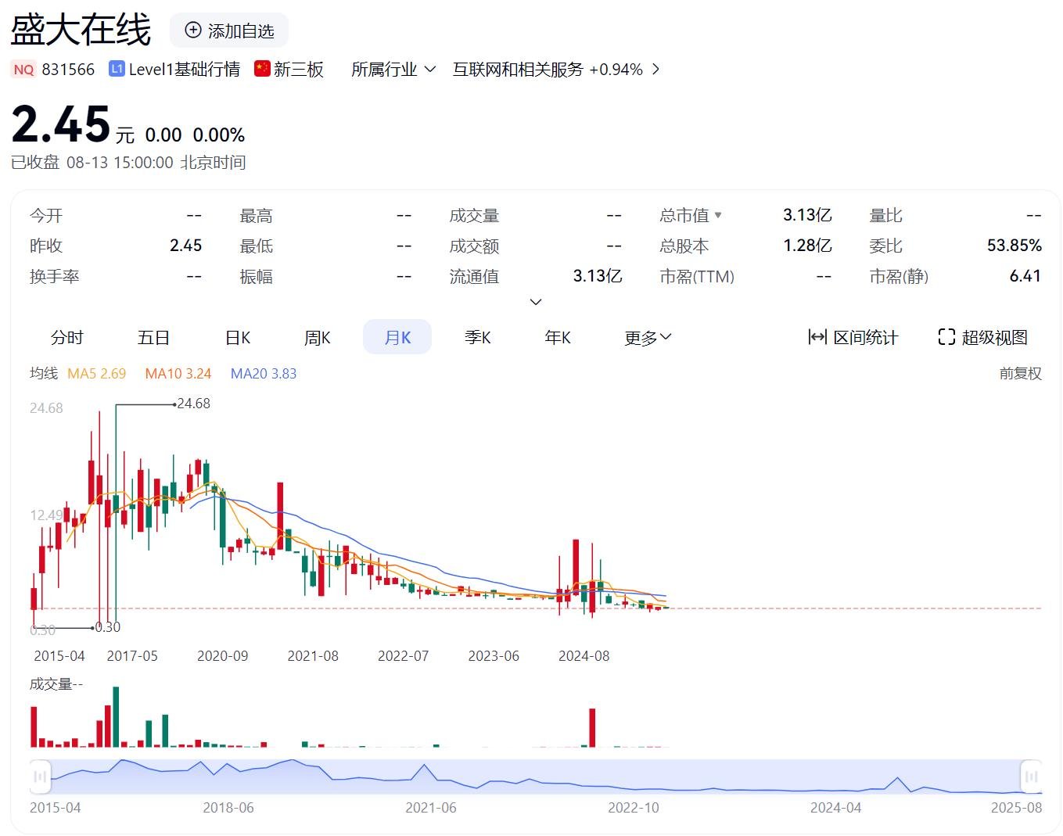This screenshot has width=1063, height=836.
Task: Add stock to watchlist with 添加自选
Action: pyautogui.click(x=229, y=30)
